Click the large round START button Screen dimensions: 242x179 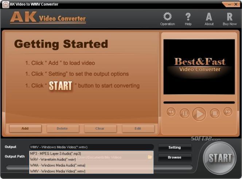coord(220,158)
